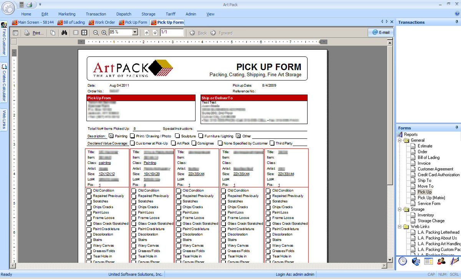This screenshot has height=279, width=461.
Task: Click the Forward navigation button
Action: pyautogui.click(x=222, y=33)
